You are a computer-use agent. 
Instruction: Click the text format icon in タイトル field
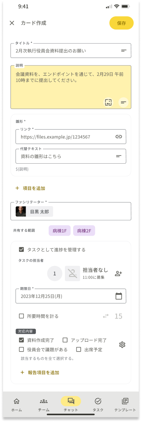click(124, 51)
